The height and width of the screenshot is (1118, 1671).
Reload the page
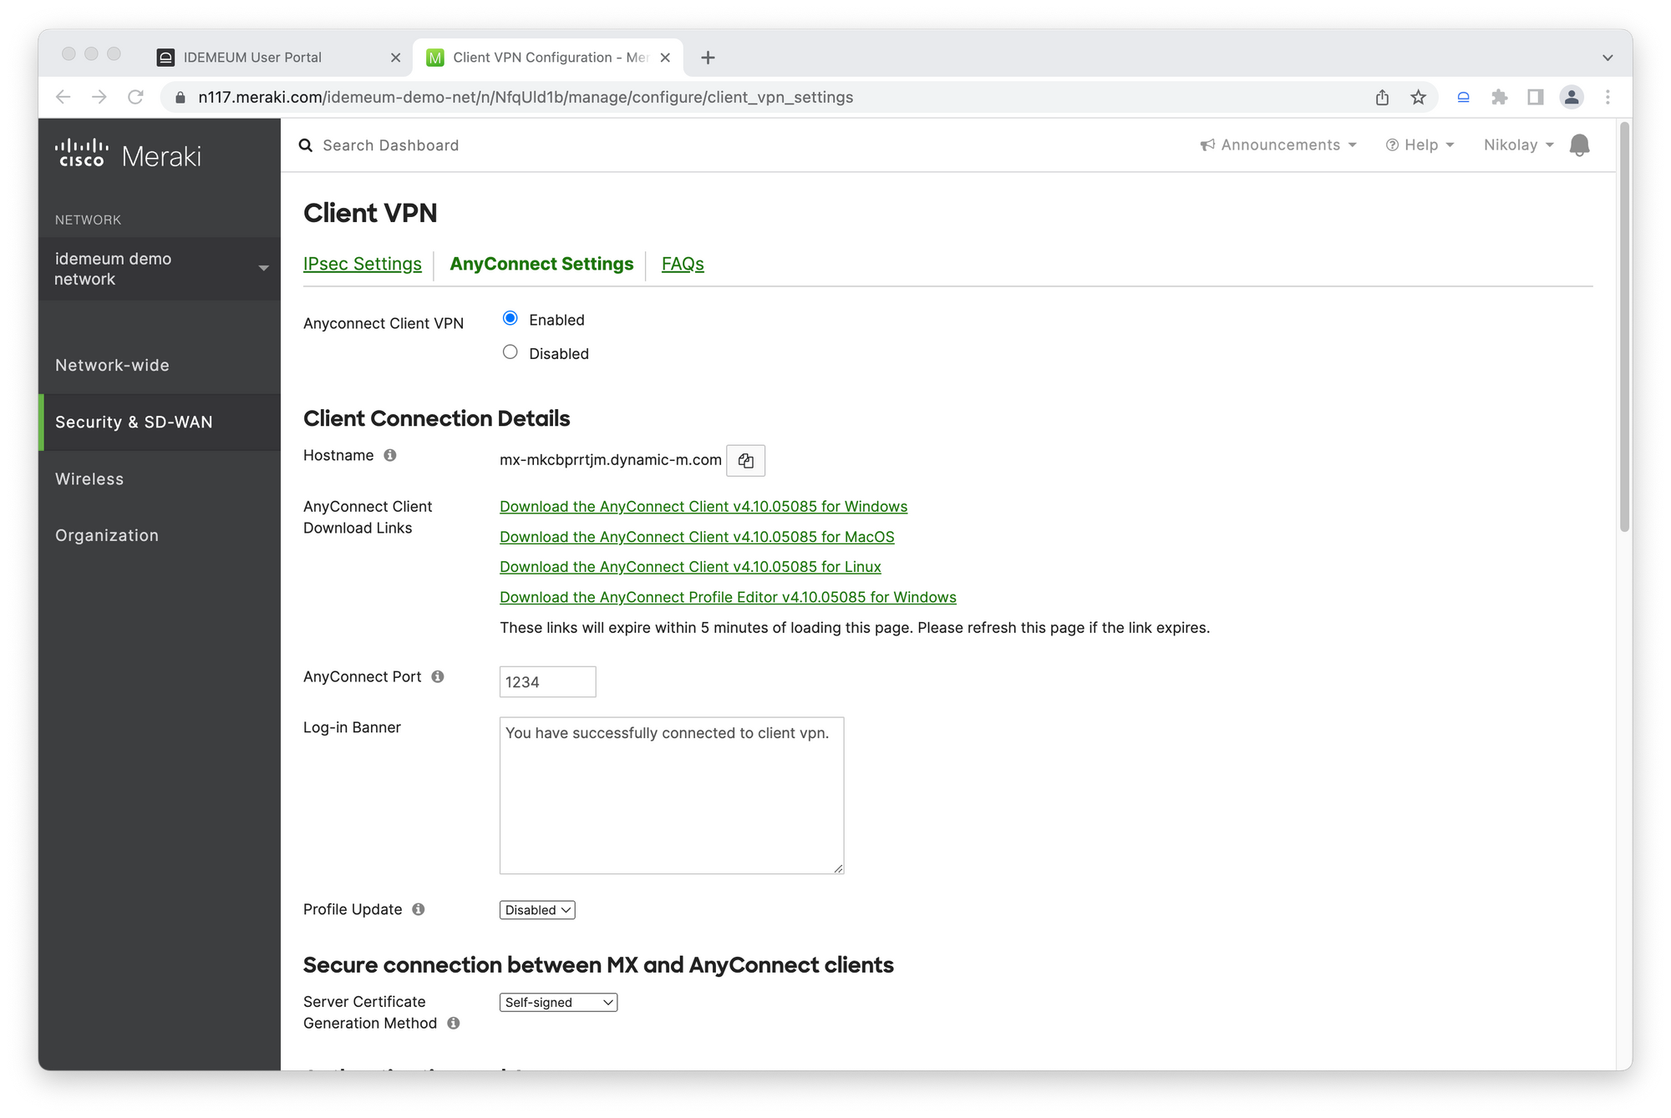click(135, 97)
